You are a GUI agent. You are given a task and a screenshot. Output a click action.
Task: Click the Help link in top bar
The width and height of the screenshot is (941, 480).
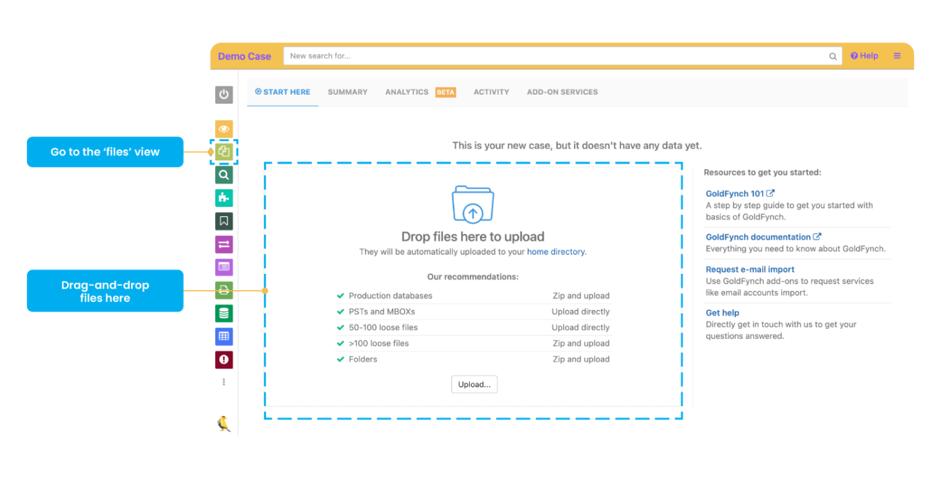(864, 56)
